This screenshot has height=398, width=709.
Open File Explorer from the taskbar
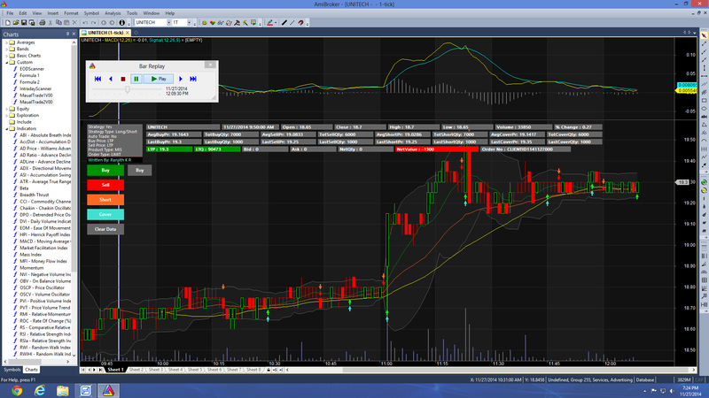pyautogui.click(x=62, y=390)
